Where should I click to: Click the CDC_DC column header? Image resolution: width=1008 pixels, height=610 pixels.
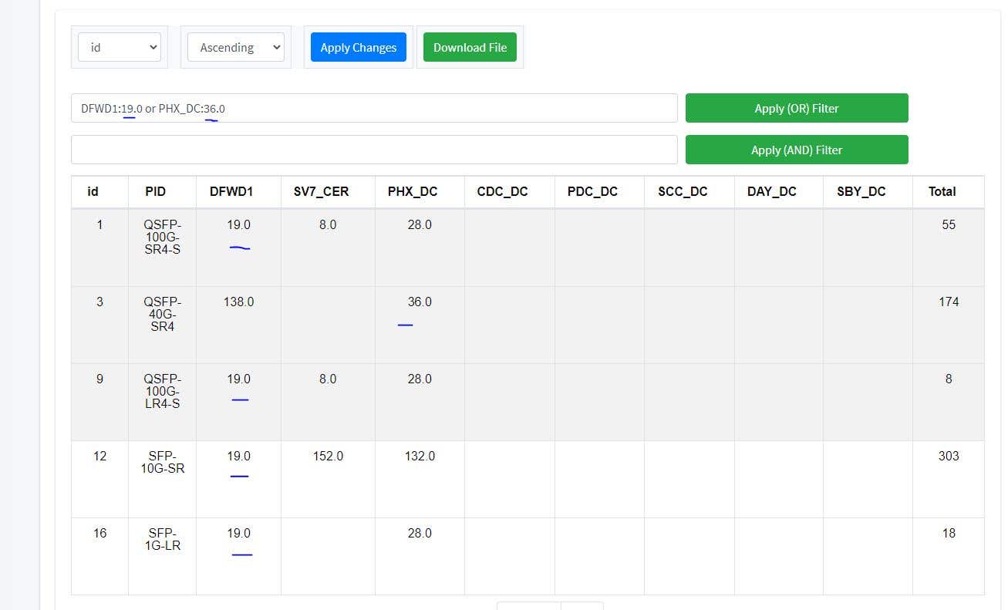[503, 191]
